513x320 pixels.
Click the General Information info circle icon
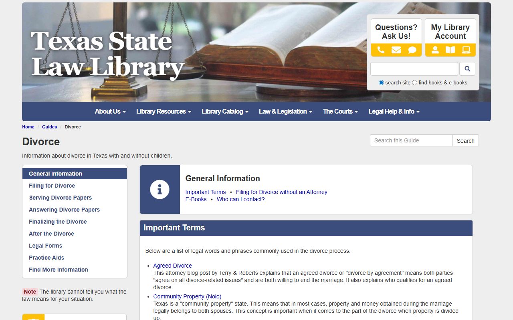coord(160,189)
